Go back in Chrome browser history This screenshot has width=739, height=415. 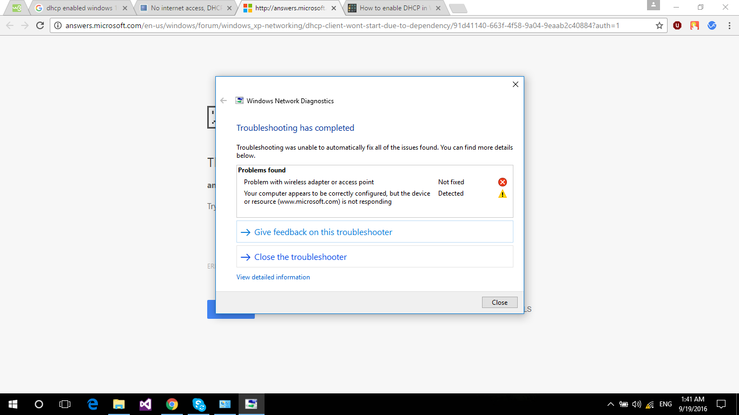pyautogui.click(x=10, y=25)
